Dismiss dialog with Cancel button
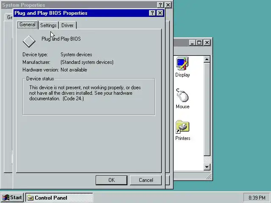 146,180
